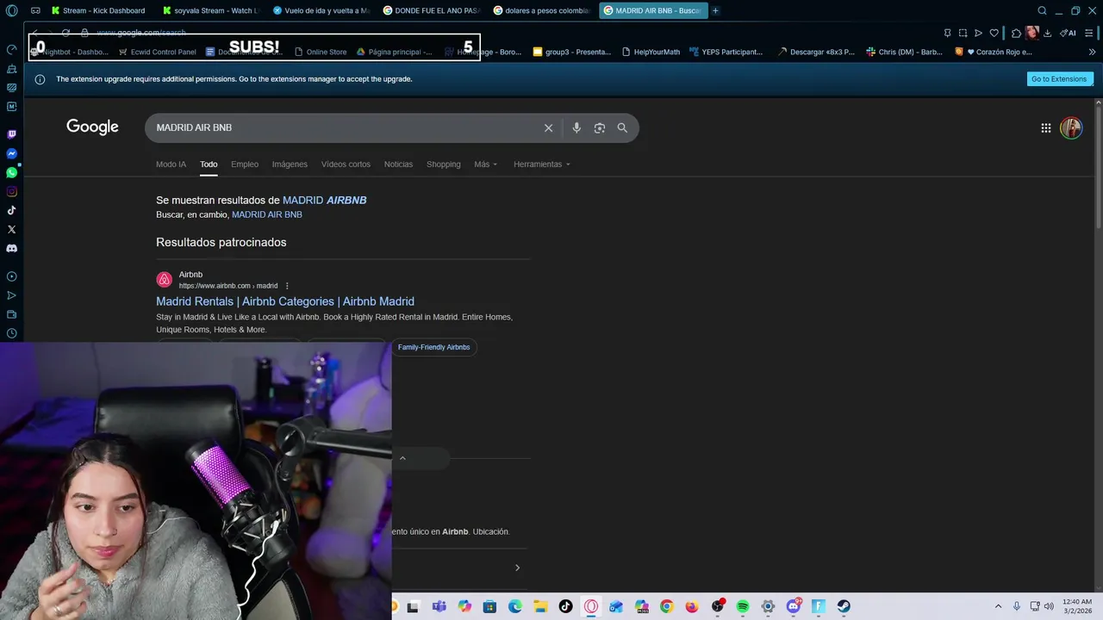1103x620 pixels.
Task: Switch to the dolares a pesos colombianos tab
Action: coord(542,10)
